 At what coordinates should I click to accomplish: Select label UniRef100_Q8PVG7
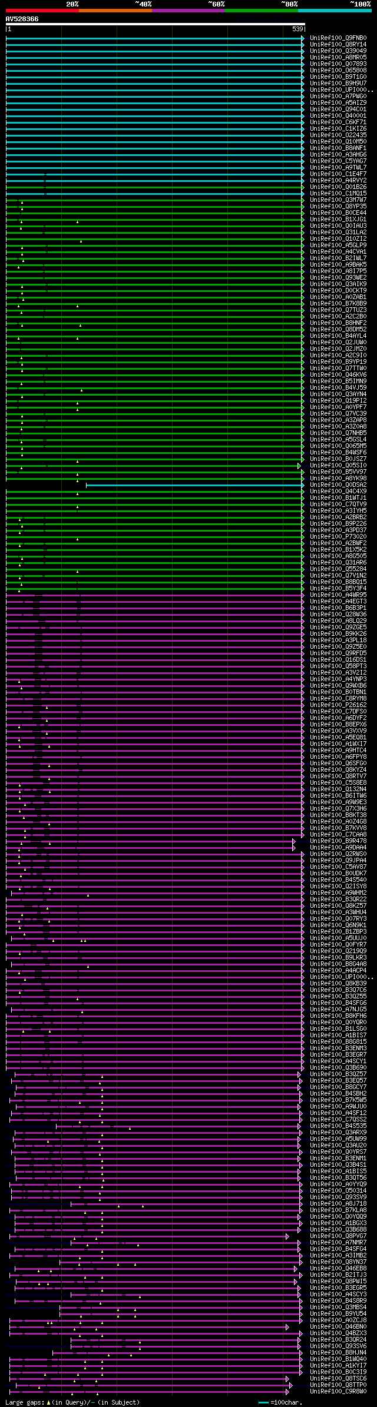[x=338, y=1236]
